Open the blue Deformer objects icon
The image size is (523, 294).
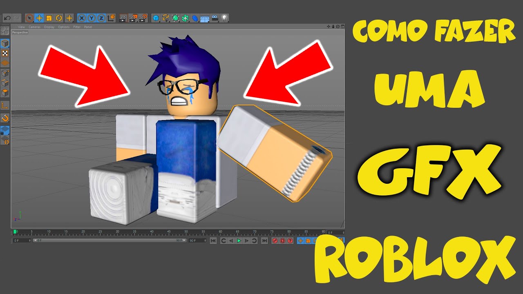195,18
